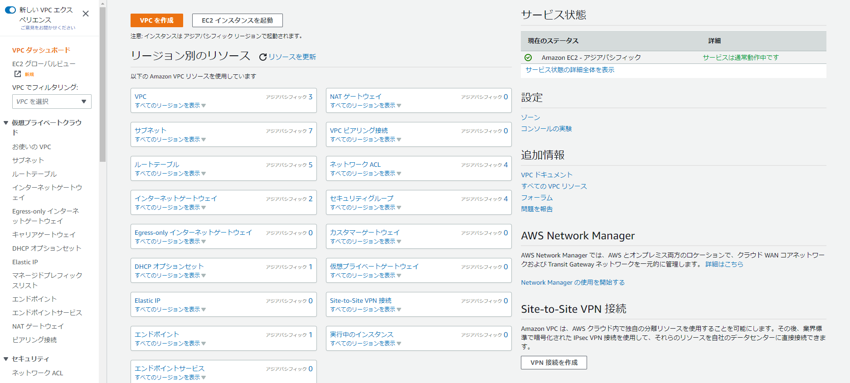Click サービスは通常動作中です status link
The width and height of the screenshot is (850, 383).
point(741,58)
